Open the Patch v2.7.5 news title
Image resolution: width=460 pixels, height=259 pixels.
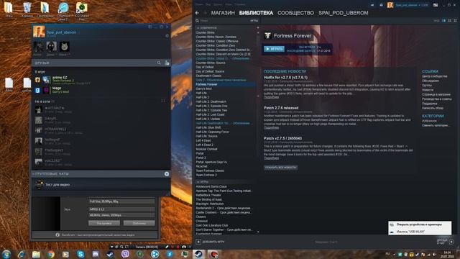click(282, 138)
